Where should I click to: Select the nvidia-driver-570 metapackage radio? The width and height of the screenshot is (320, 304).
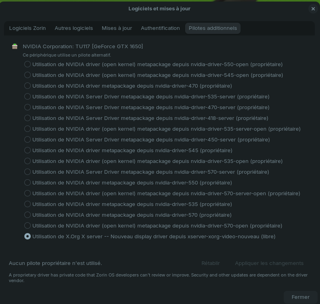click(28, 215)
